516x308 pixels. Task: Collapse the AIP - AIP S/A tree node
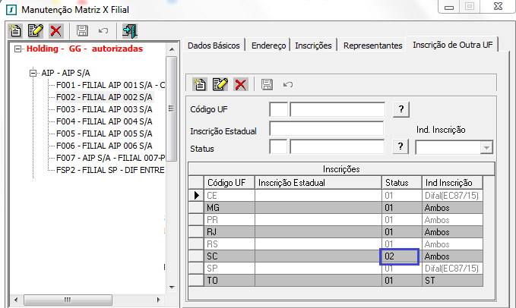click(x=33, y=73)
